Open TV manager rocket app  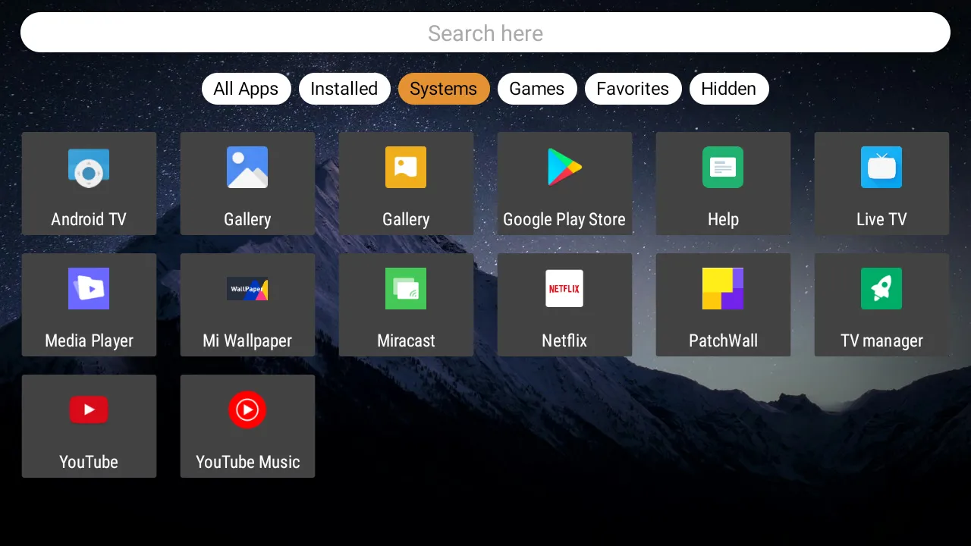pyautogui.click(x=881, y=305)
